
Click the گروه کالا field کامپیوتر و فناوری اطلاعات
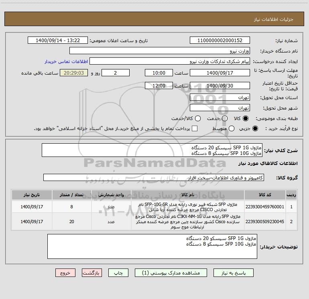(154, 177)
